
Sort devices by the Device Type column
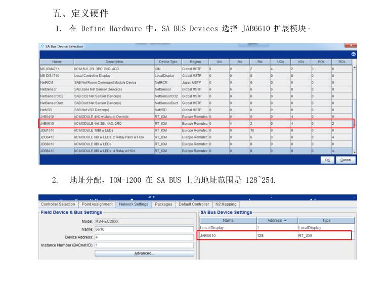(167, 62)
